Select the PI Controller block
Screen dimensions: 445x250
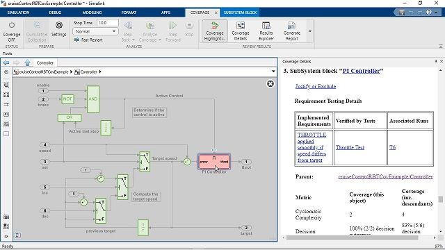coord(214,162)
